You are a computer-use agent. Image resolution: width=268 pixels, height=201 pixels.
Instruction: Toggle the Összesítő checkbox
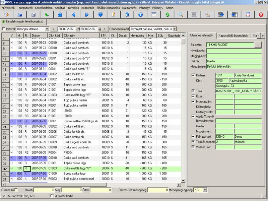tap(16, 190)
